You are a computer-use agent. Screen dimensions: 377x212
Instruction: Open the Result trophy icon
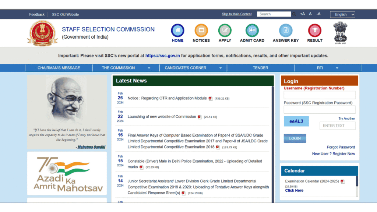[315, 30]
